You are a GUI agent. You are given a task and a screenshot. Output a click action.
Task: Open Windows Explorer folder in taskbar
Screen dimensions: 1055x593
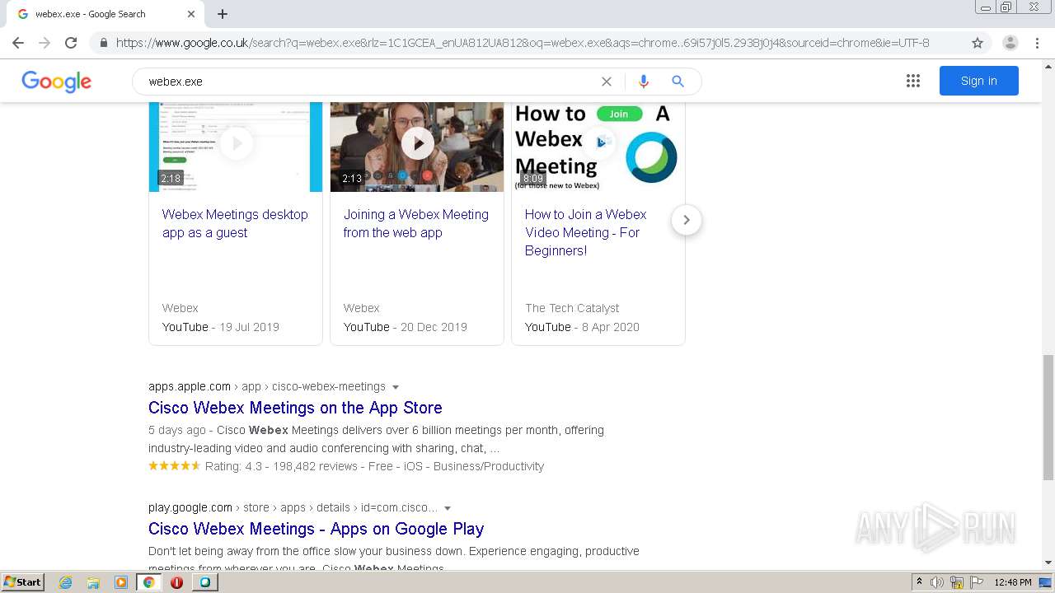[x=93, y=582]
